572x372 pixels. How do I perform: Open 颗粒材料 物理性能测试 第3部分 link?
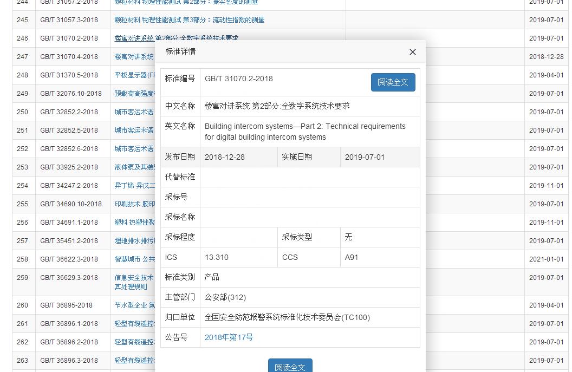(x=189, y=20)
